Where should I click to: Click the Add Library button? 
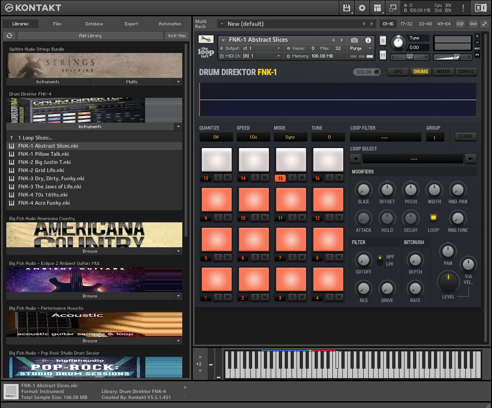[90, 36]
